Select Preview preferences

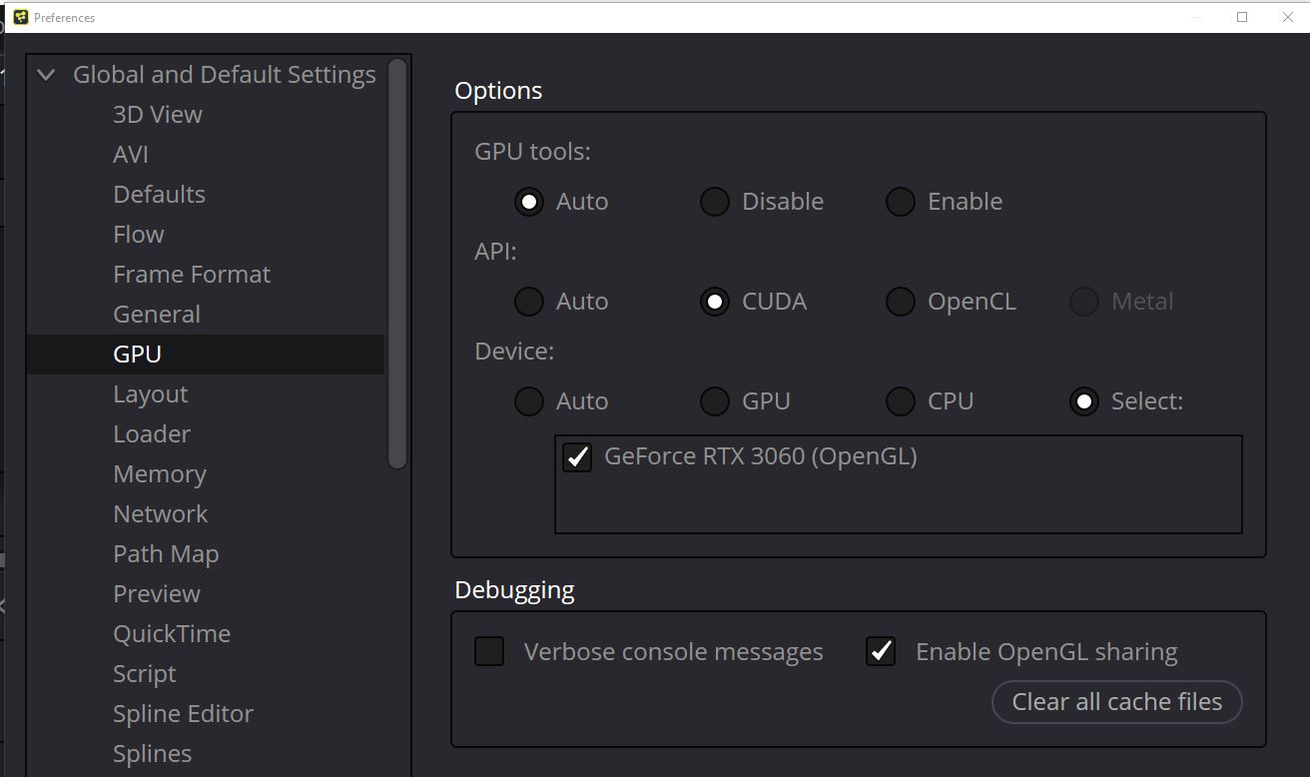coord(157,594)
